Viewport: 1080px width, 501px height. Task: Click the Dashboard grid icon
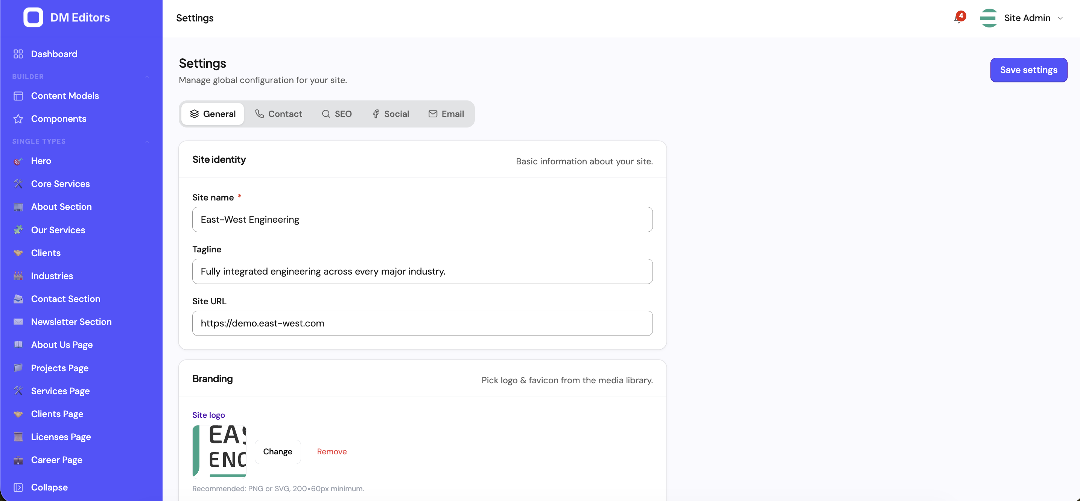pos(18,54)
